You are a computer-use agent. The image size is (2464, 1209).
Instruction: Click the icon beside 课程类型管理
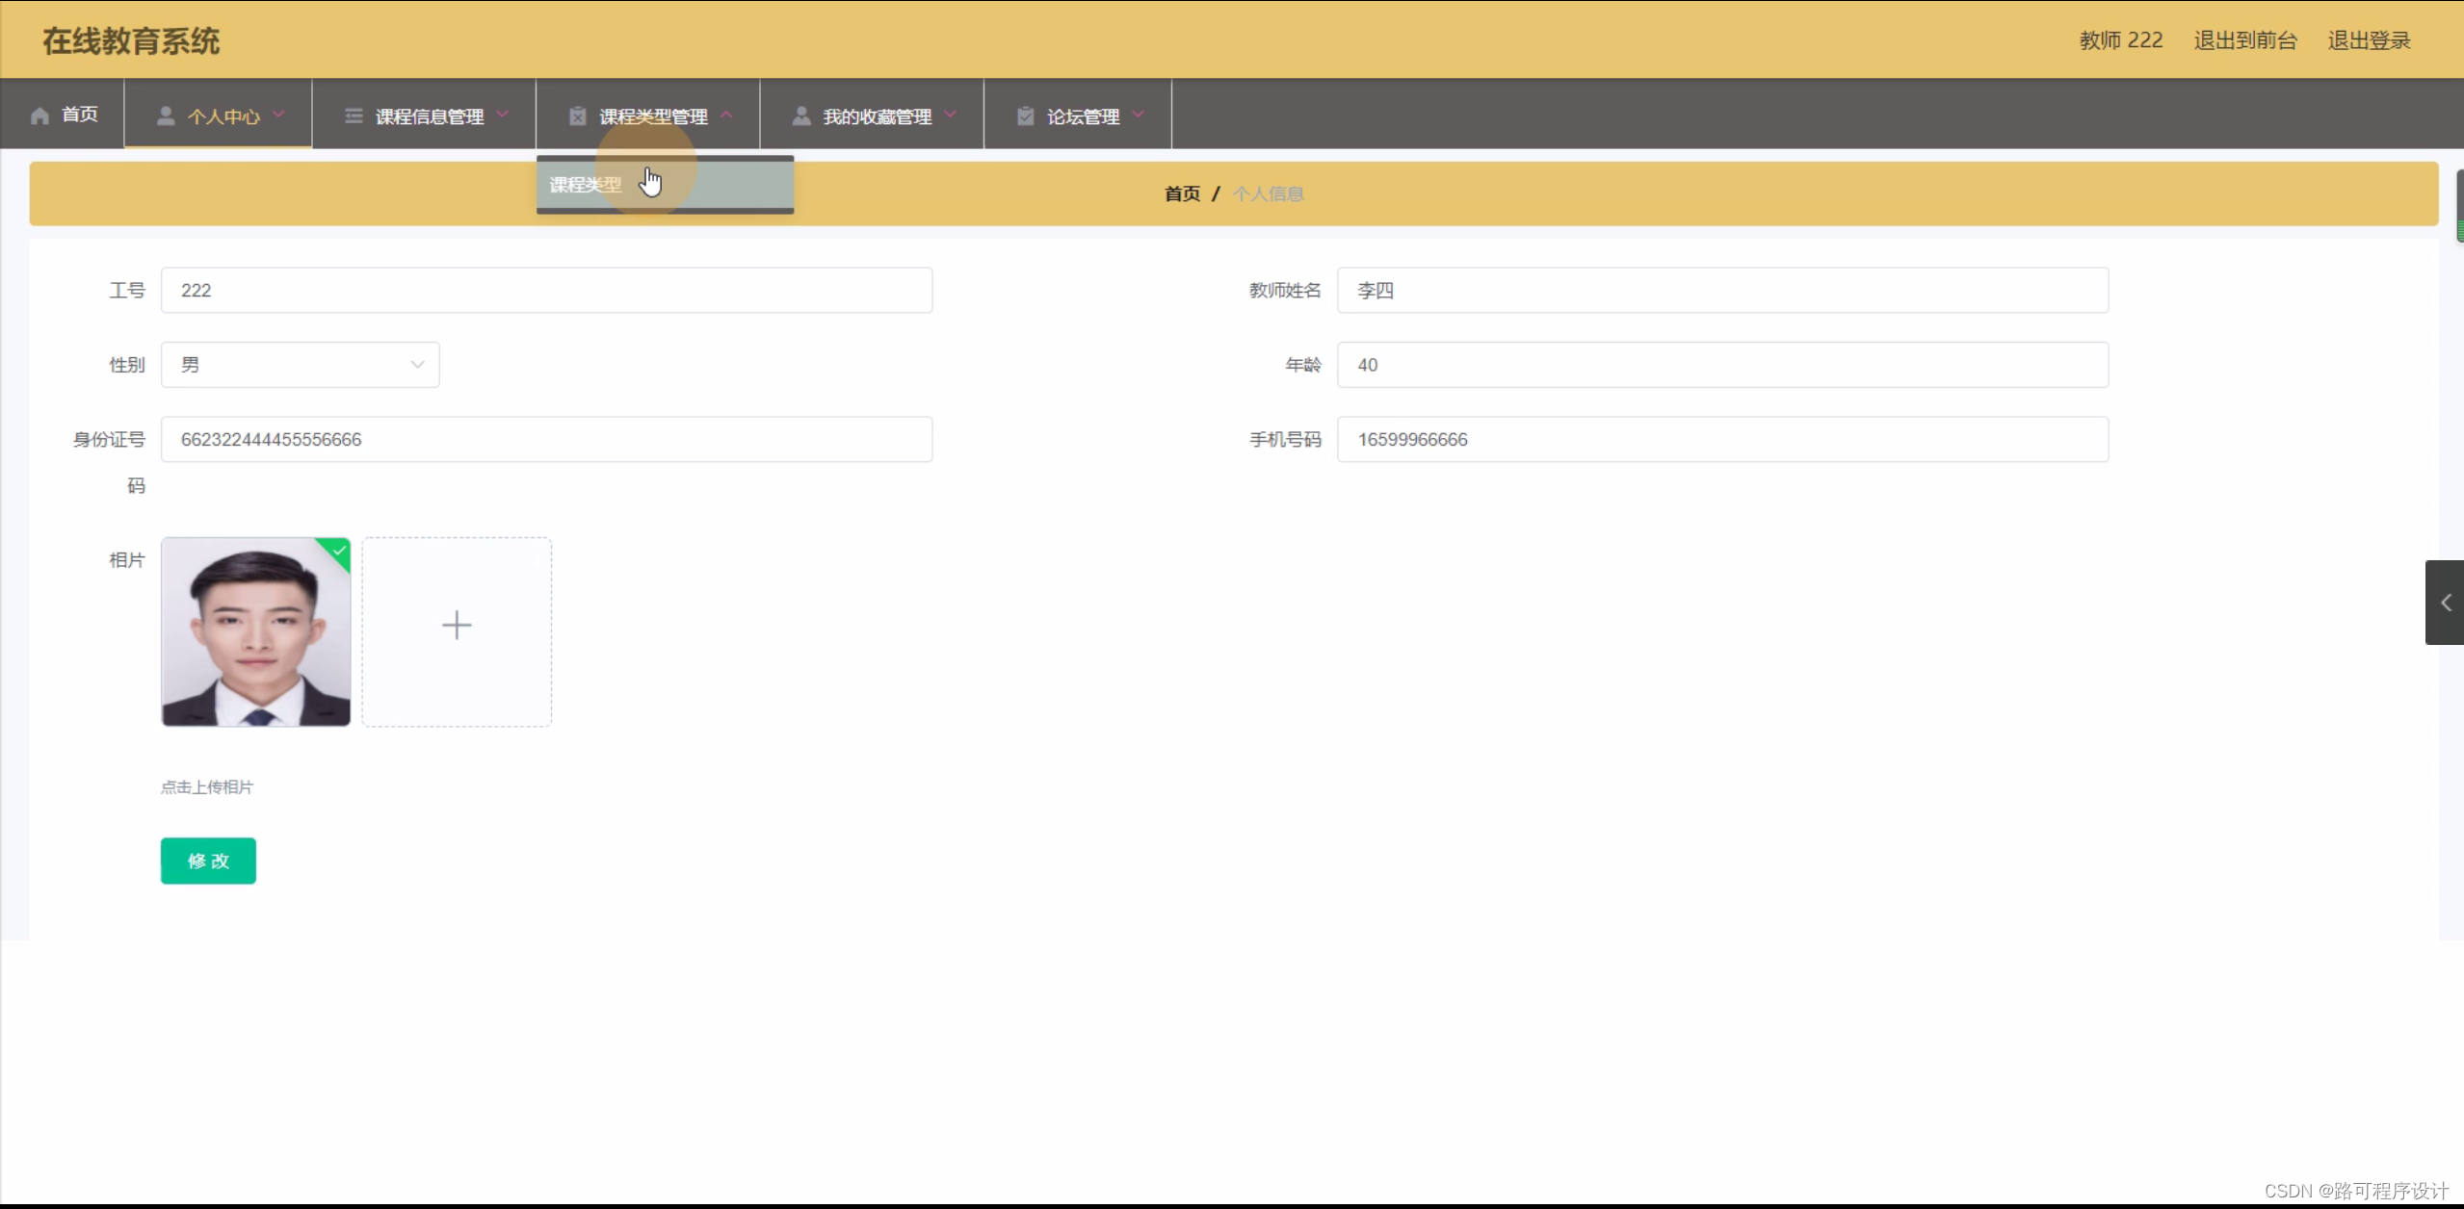click(576, 114)
